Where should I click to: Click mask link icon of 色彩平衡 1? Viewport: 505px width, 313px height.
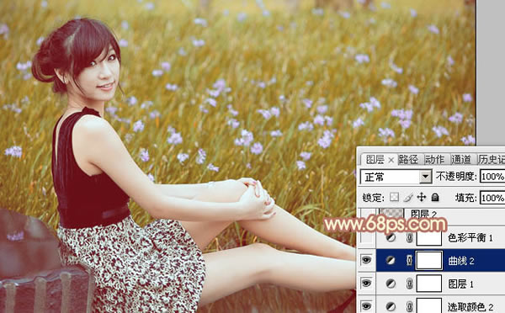[409, 238]
